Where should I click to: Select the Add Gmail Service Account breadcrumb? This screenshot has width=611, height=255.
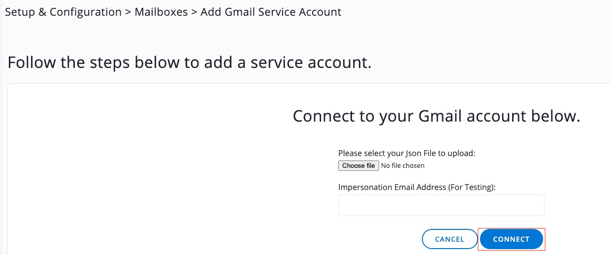(x=271, y=12)
